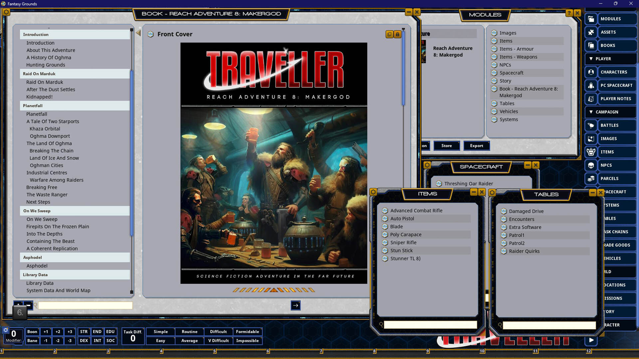The width and height of the screenshot is (639, 359).
Task: Click the Export button in the Modules window
Action: pyautogui.click(x=476, y=146)
